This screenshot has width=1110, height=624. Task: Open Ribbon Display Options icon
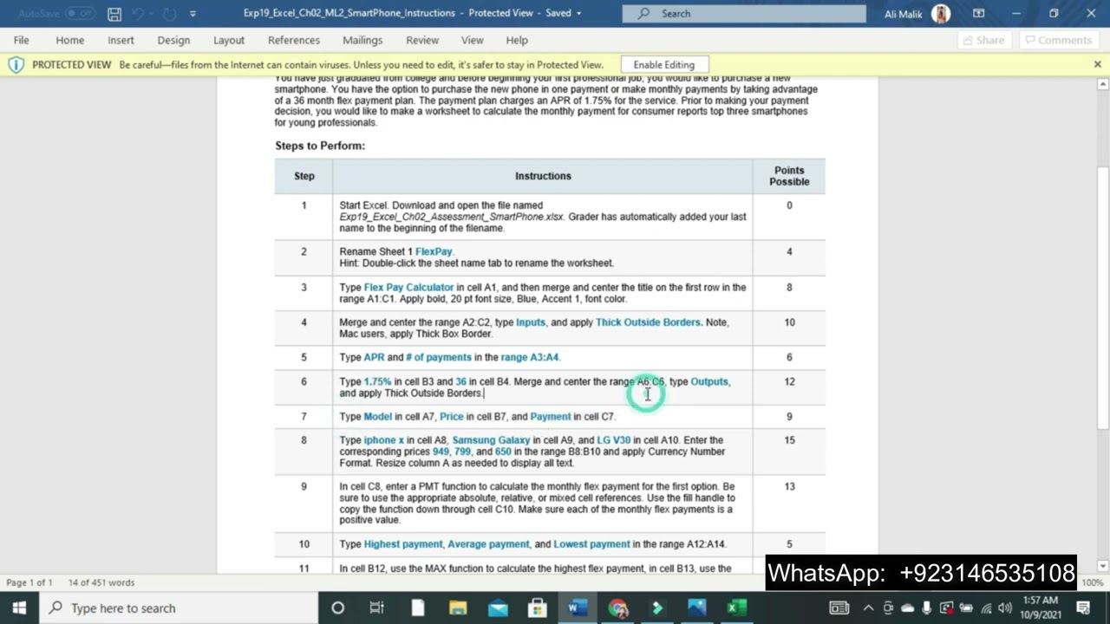coord(979,14)
